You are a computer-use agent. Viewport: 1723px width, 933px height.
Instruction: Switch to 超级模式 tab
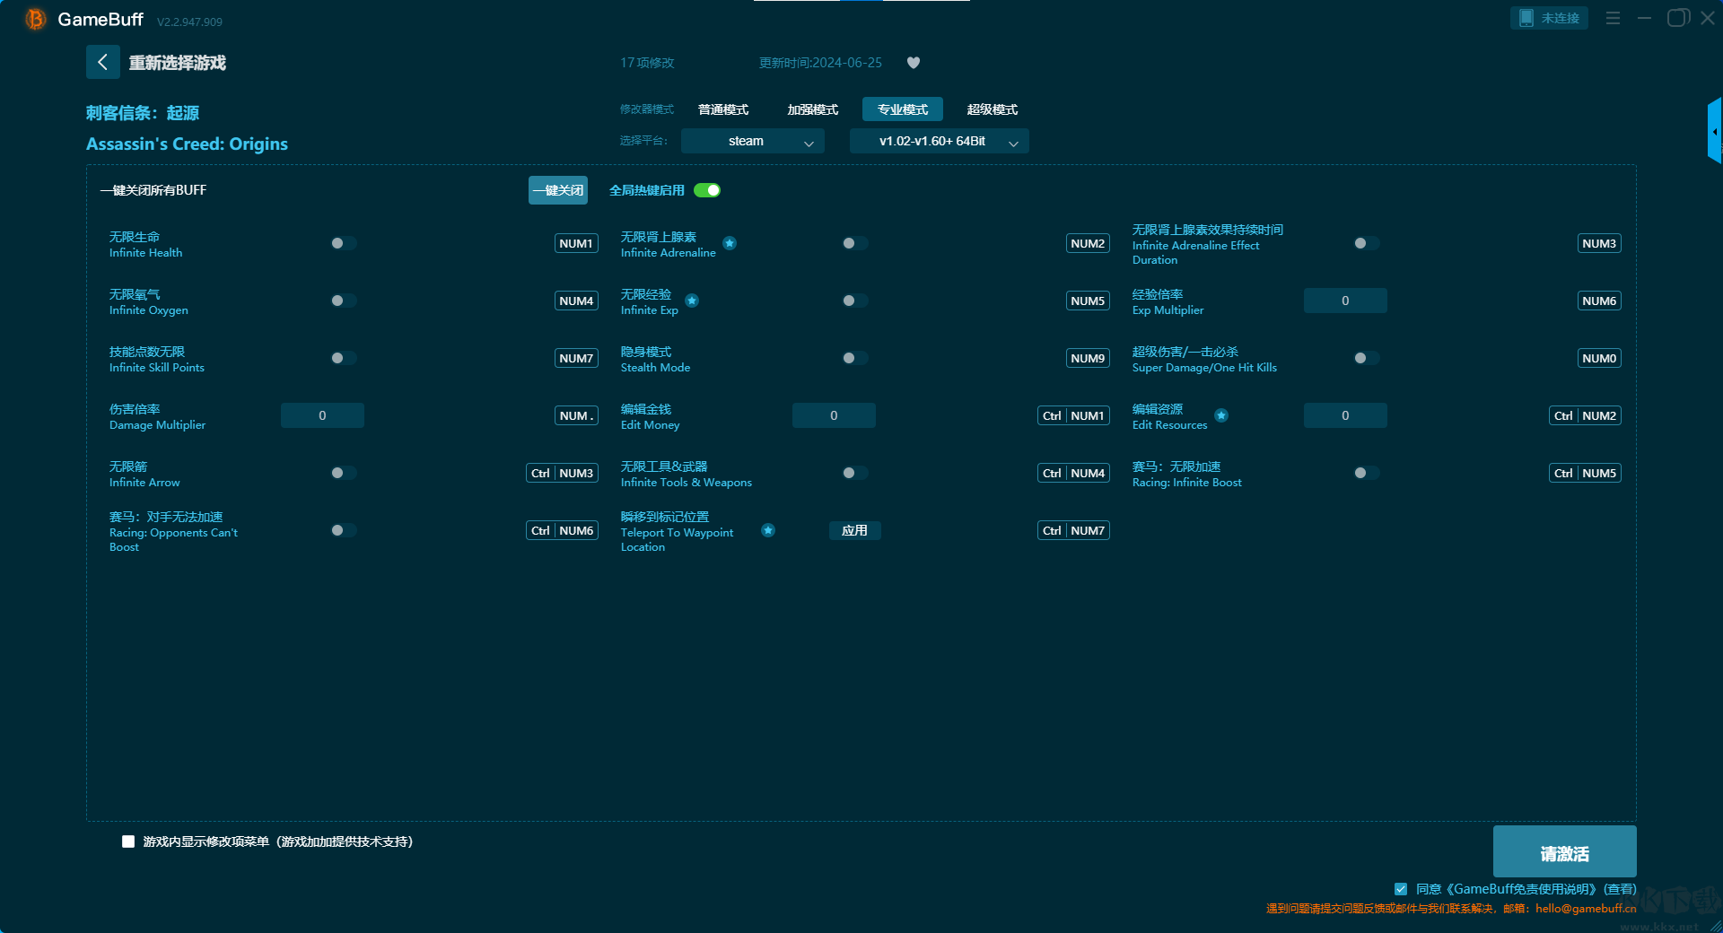click(x=992, y=109)
